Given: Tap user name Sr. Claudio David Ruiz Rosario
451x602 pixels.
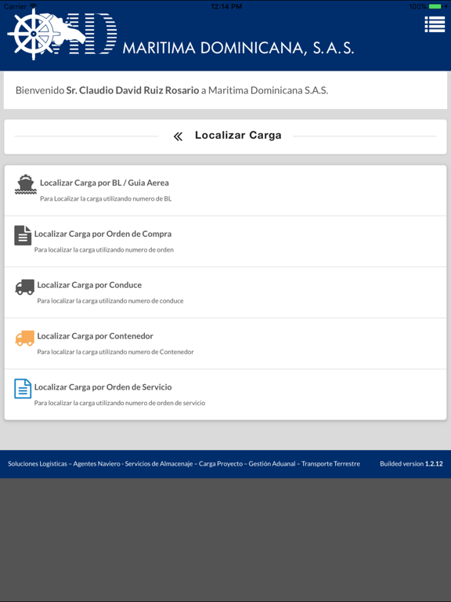Looking at the screenshot, I should 132,90.
